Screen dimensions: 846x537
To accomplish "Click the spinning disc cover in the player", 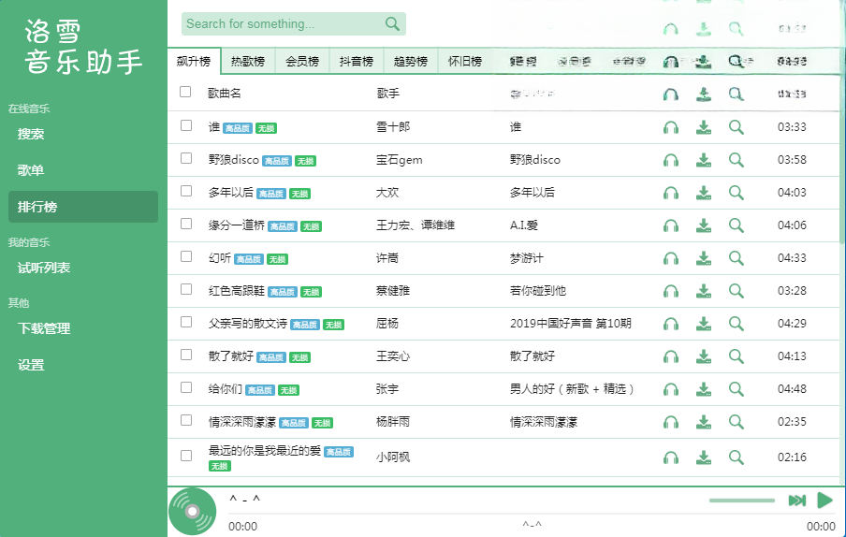I will (x=193, y=511).
